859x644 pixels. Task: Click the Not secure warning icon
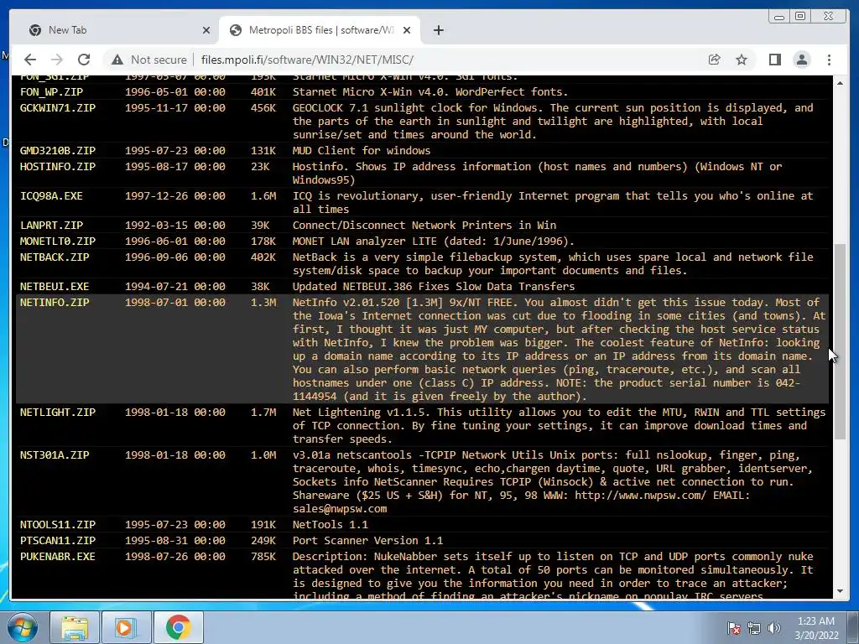(117, 60)
